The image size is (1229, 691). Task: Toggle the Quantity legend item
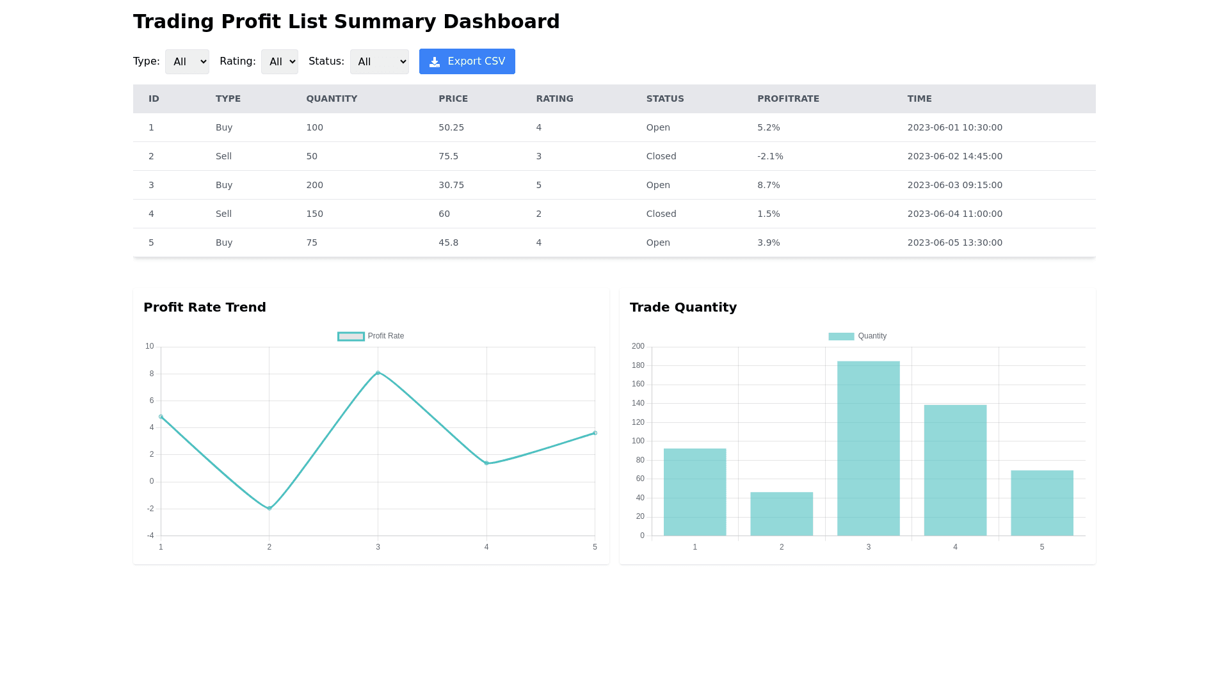pos(872,336)
